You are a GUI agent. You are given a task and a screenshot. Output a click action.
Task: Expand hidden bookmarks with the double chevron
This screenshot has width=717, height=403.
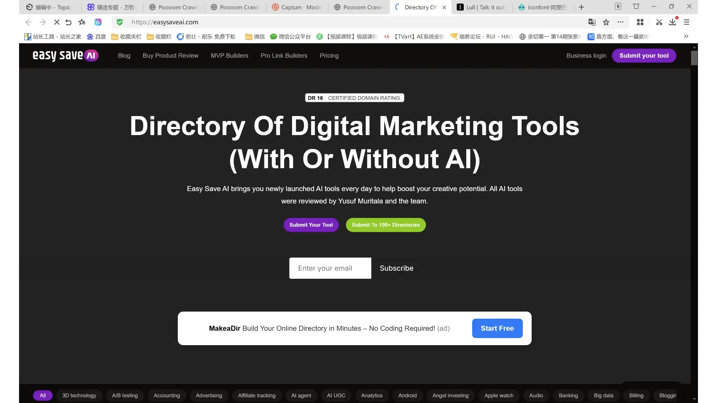686,37
